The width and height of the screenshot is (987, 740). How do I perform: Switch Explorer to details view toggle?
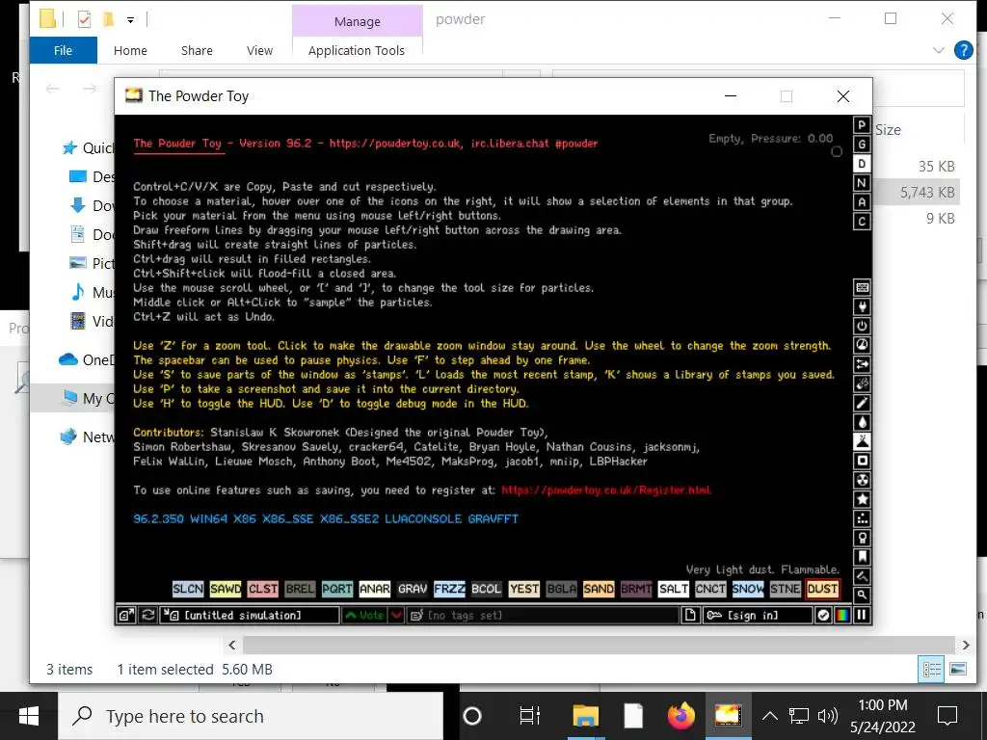932,669
